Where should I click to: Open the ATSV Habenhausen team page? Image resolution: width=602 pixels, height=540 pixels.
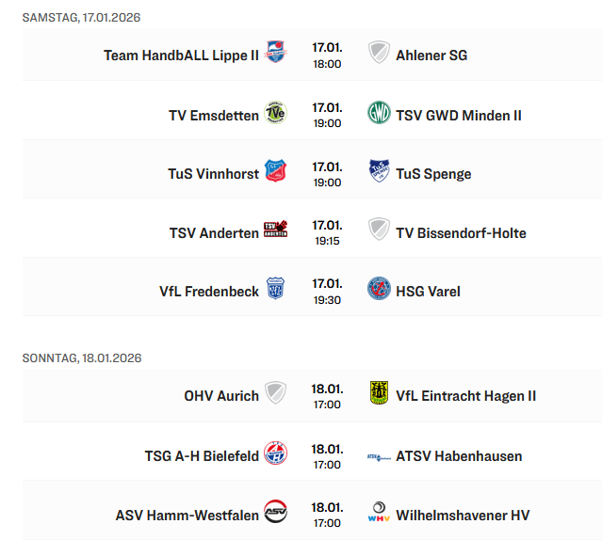[459, 456]
